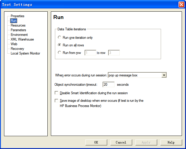Confirm with the OK button

pyautogui.click(x=96, y=142)
